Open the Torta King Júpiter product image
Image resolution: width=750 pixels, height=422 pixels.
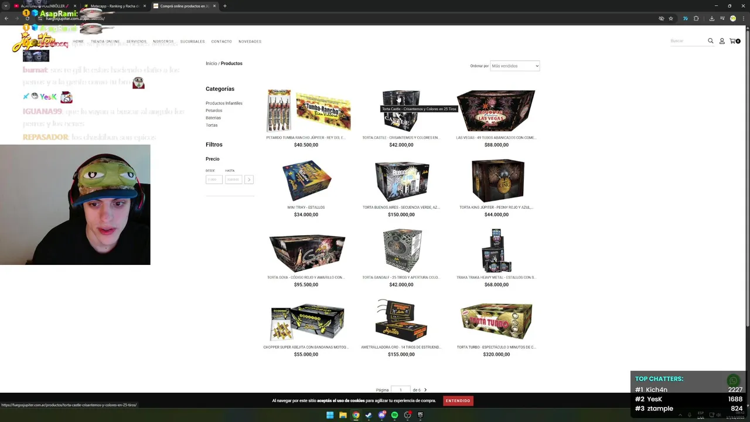coord(497,181)
